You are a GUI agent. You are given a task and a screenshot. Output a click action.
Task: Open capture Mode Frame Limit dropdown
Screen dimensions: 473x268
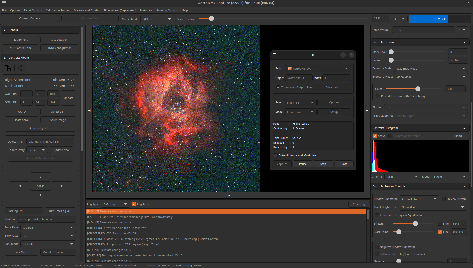pos(300,112)
